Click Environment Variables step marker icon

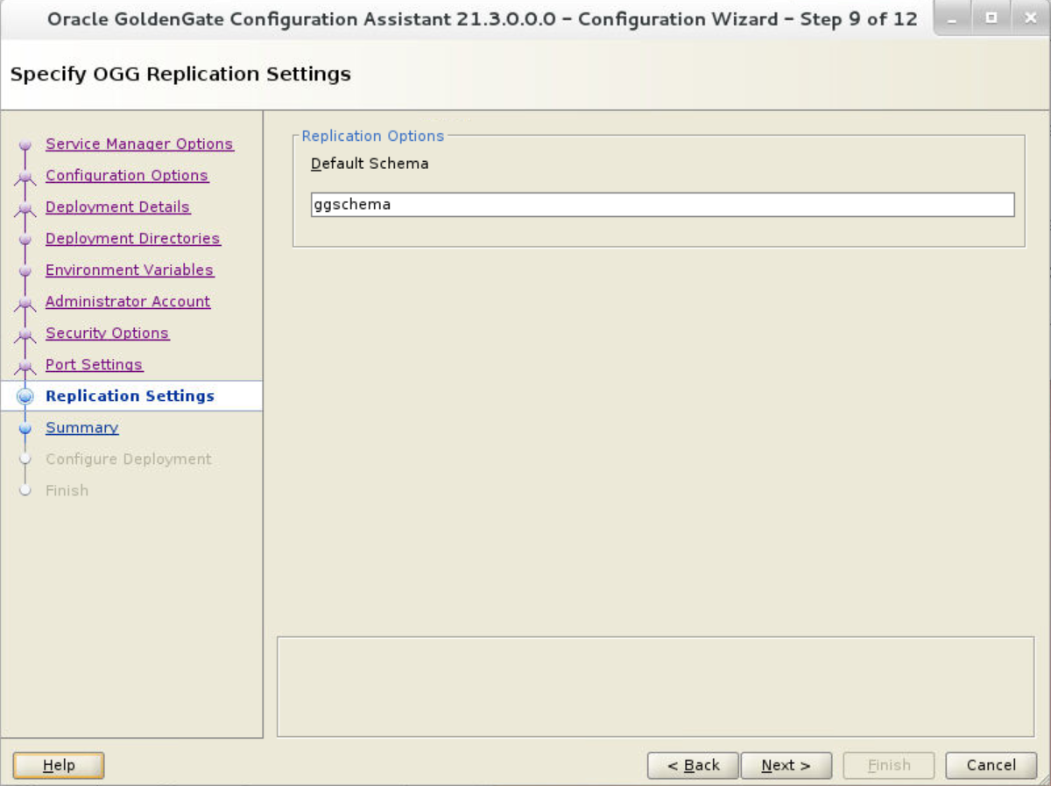tap(25, 270)
